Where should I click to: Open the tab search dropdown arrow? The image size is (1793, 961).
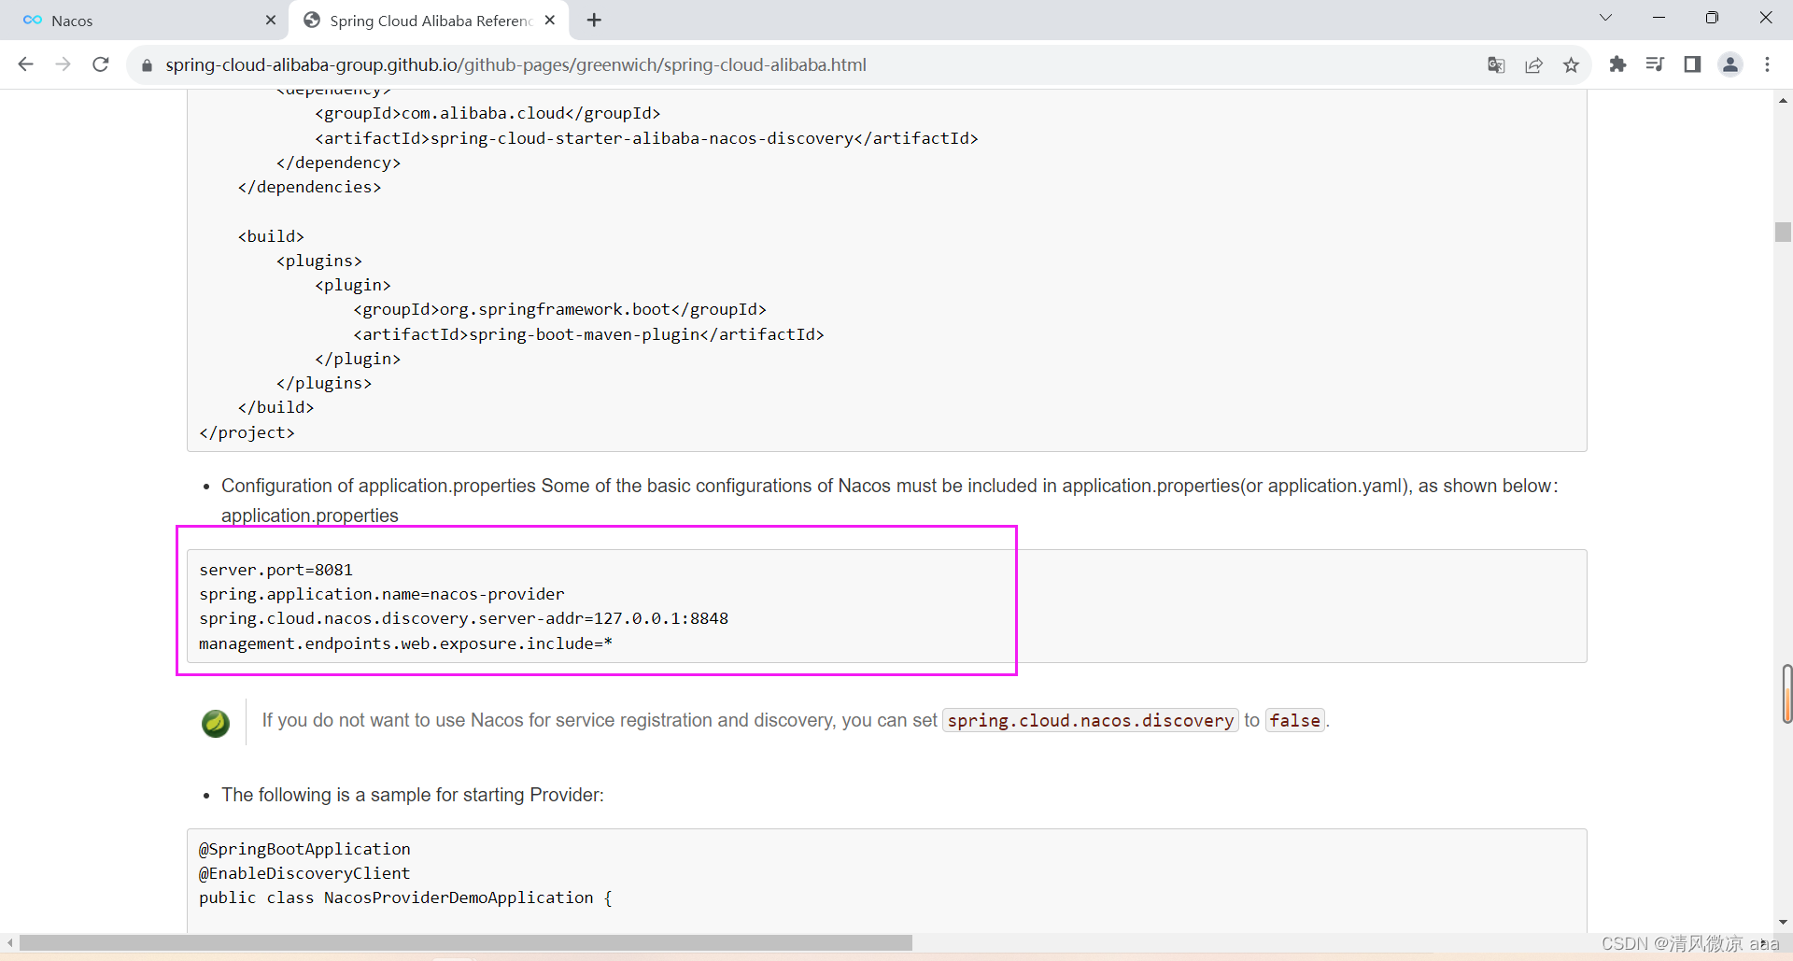(x=1605, y=18)
